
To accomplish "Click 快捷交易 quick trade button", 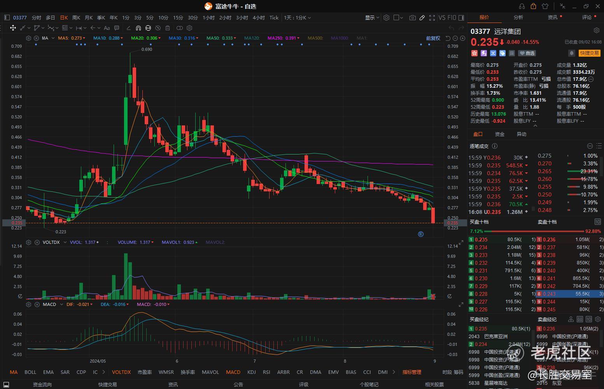I will pyautogui.click(x=589, y=53).
